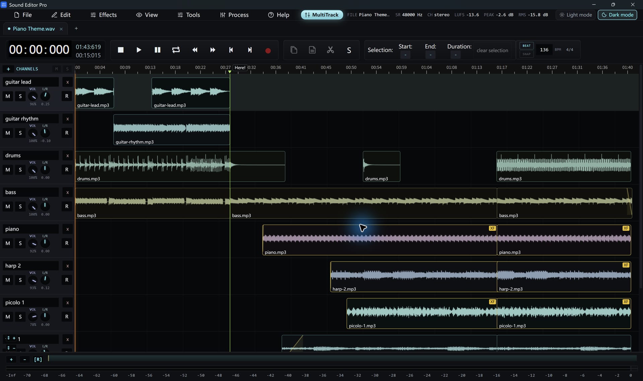Add a new channel with plus icon
This screenshot has width=643, height=381.
click(8, 69)
